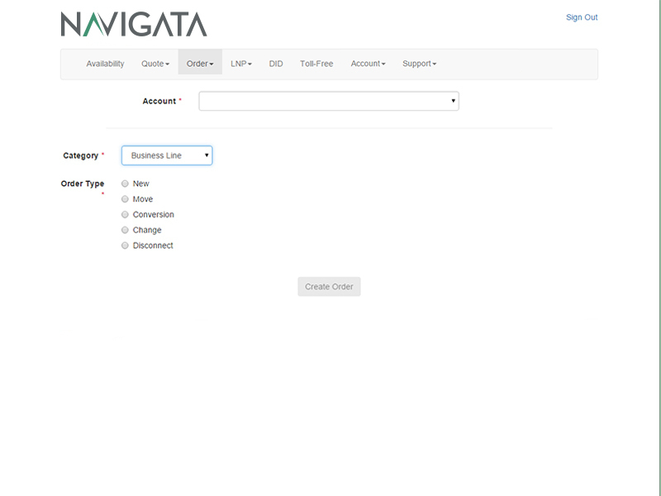The height and width of the screenshot is (496, 661).
Task: Select the Move order type
Action: click(x=125, y=199)
